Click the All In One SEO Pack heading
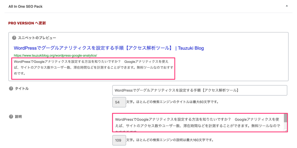The image size is (297, 148). pos(25,7)
